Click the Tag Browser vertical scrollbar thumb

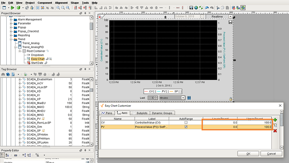pos(91,90)
